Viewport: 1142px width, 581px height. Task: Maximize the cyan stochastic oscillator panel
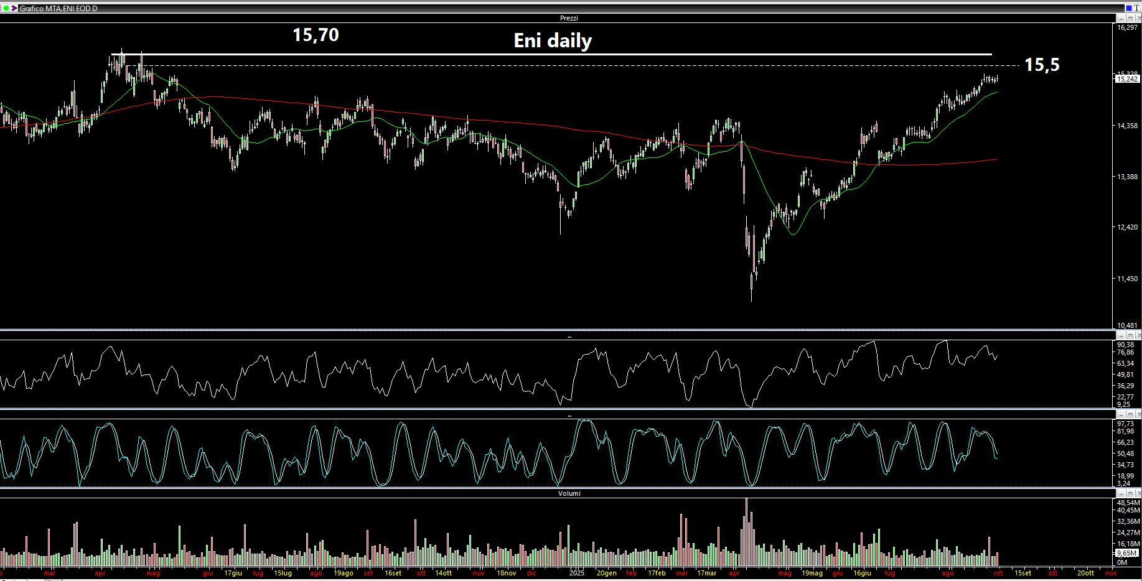coord(1130,414)
